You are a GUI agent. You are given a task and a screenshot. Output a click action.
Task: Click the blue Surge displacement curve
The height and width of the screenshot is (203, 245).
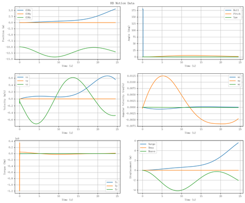(220, 157)
